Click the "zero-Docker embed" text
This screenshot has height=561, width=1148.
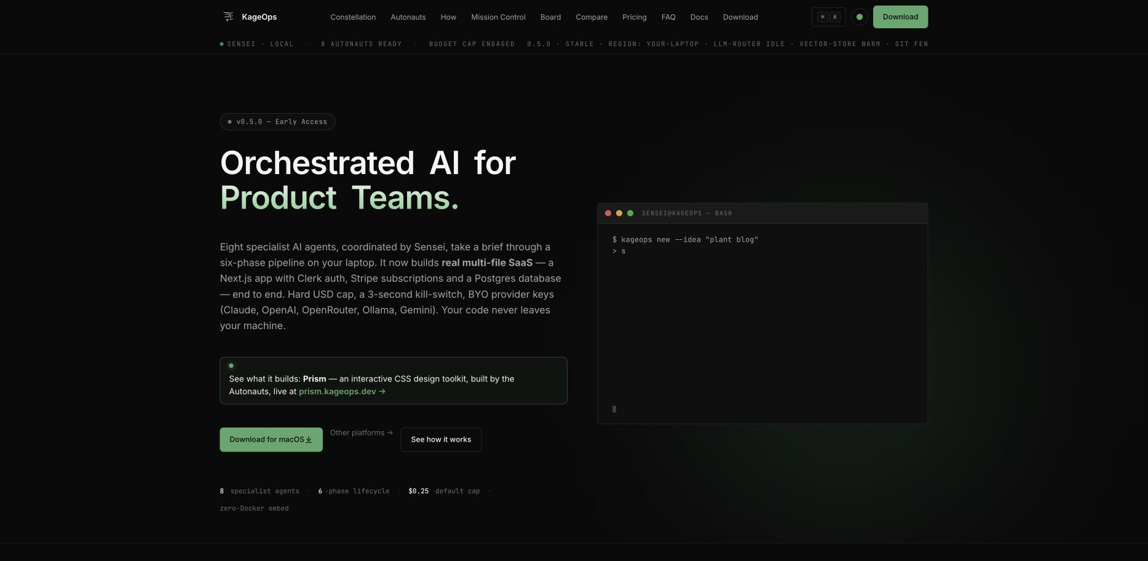coord(254,509)
